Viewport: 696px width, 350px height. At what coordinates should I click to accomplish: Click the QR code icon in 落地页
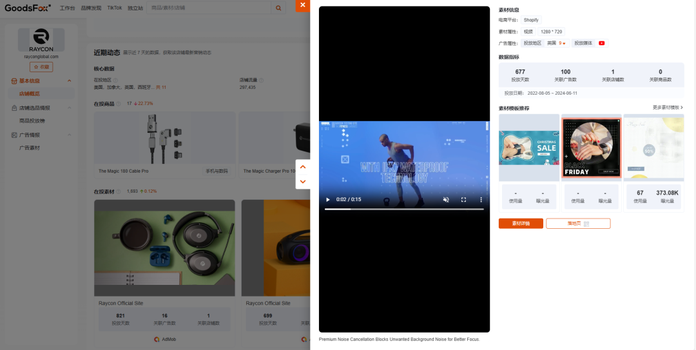tap(586, 224)
